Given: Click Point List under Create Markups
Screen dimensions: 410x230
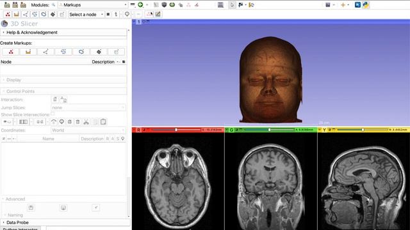Looking at the screenshot, I should pos(11,52).
